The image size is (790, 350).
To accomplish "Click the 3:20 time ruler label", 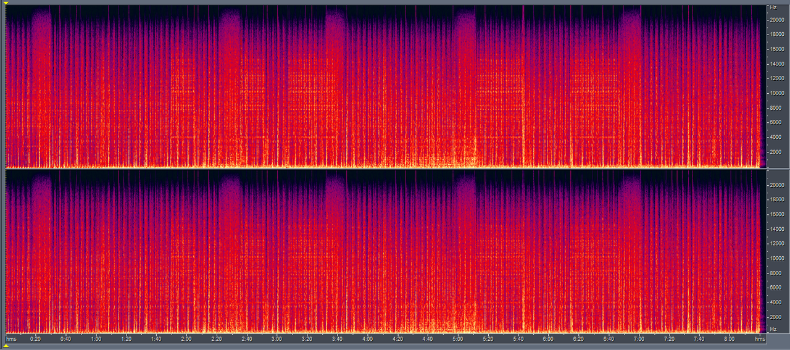I will (x=307, y=339).
